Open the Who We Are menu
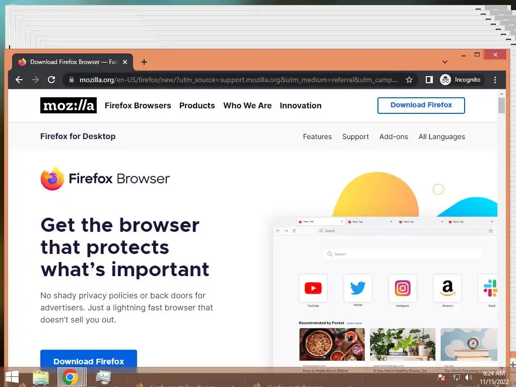 coord(247,106)
